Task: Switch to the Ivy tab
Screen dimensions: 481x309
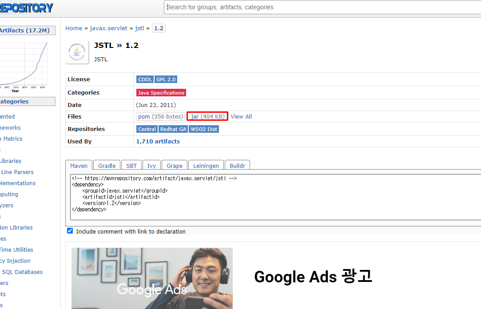Action: pos(151,165)
